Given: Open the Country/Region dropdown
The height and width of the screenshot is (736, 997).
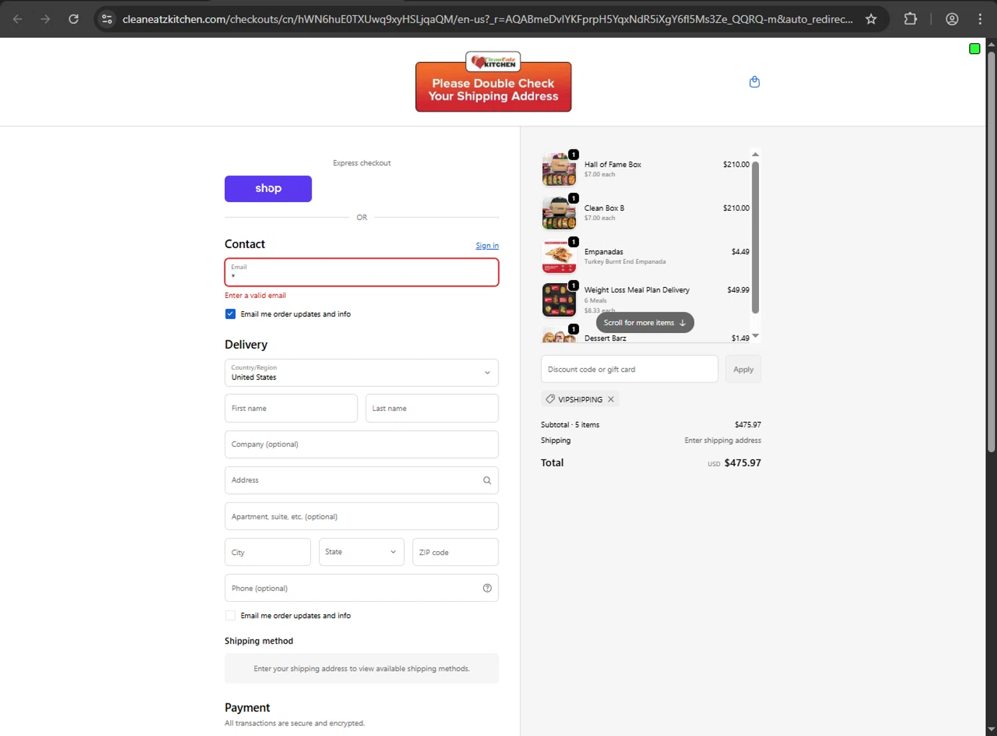Looking at the screenshot, I should pyautogui.click(x=362, y=373).
